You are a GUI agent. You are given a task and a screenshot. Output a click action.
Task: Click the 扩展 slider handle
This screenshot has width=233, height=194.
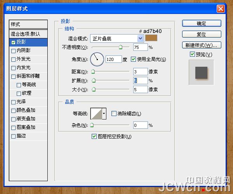pyautogui.click(x=94, y=81)
